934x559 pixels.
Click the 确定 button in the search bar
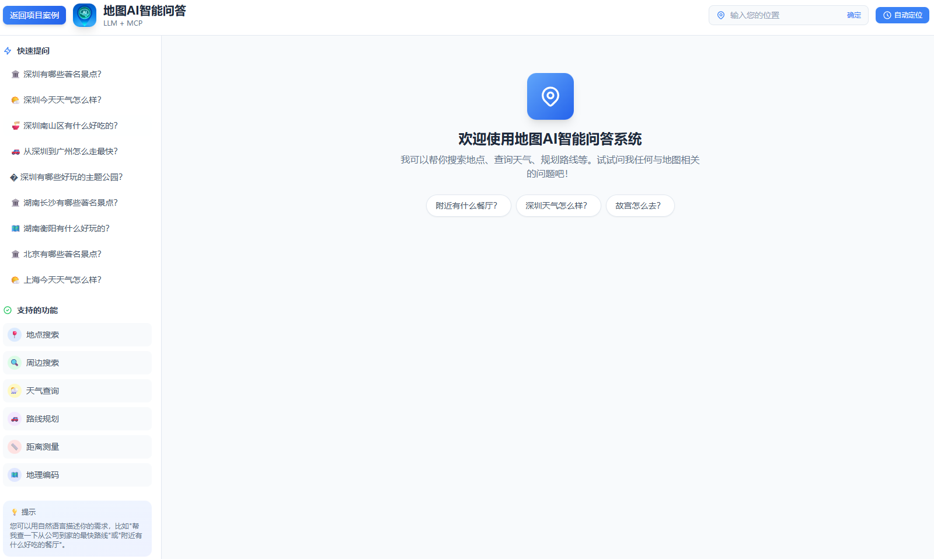click(x=853, y=15)
